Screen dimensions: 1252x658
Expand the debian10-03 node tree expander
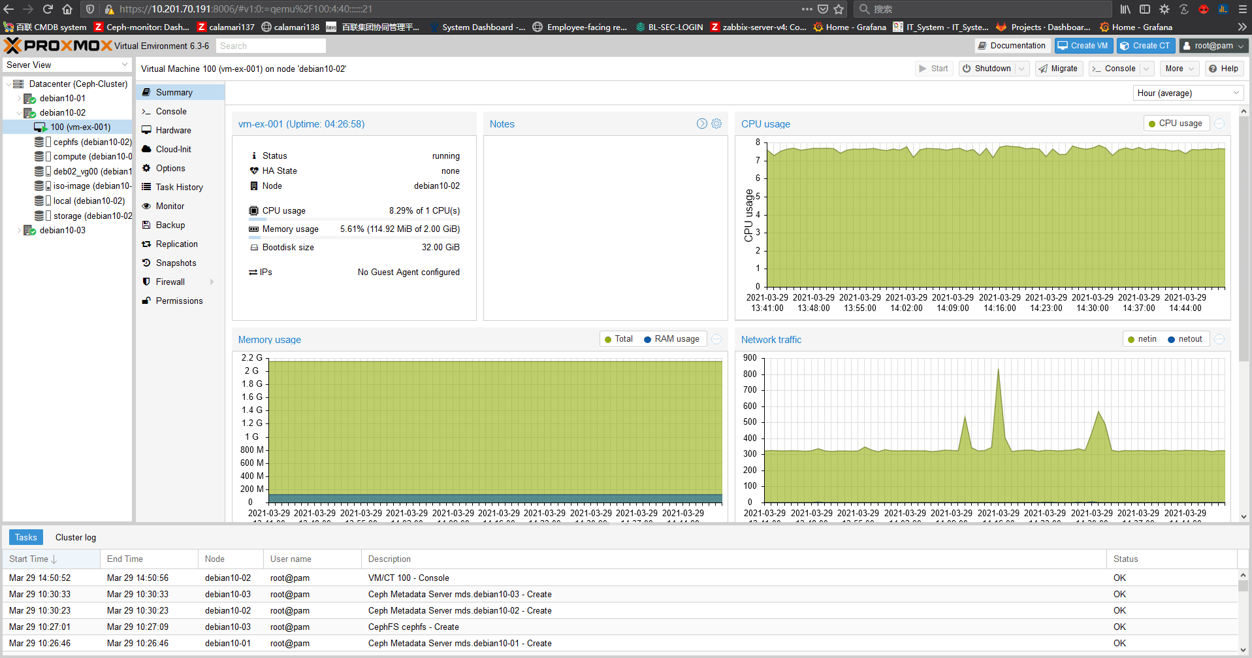coord(18,231)
